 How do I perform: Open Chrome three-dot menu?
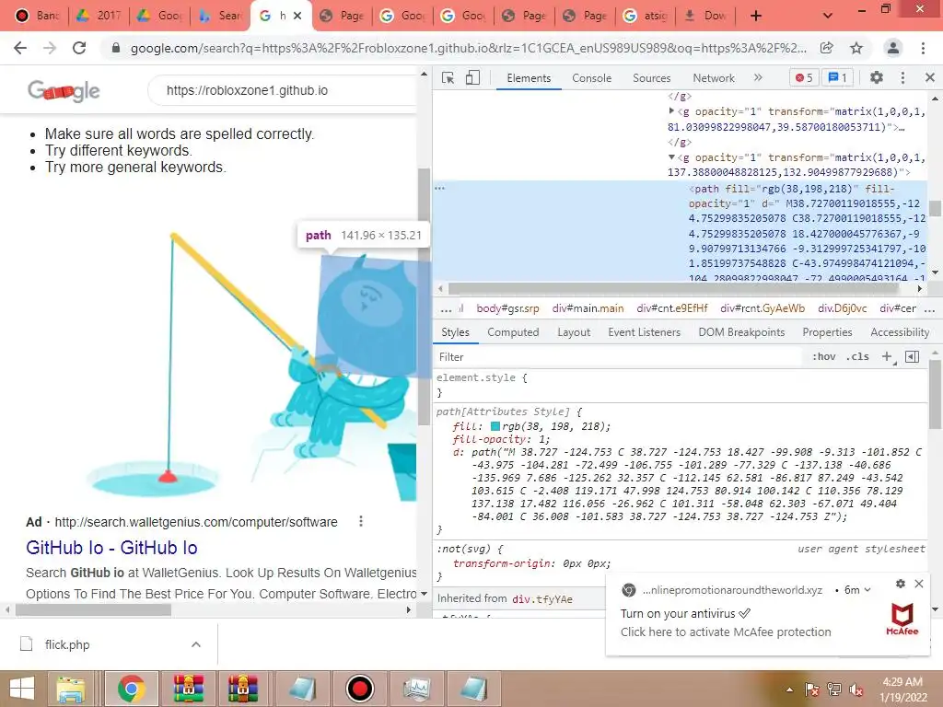[923, 48]
